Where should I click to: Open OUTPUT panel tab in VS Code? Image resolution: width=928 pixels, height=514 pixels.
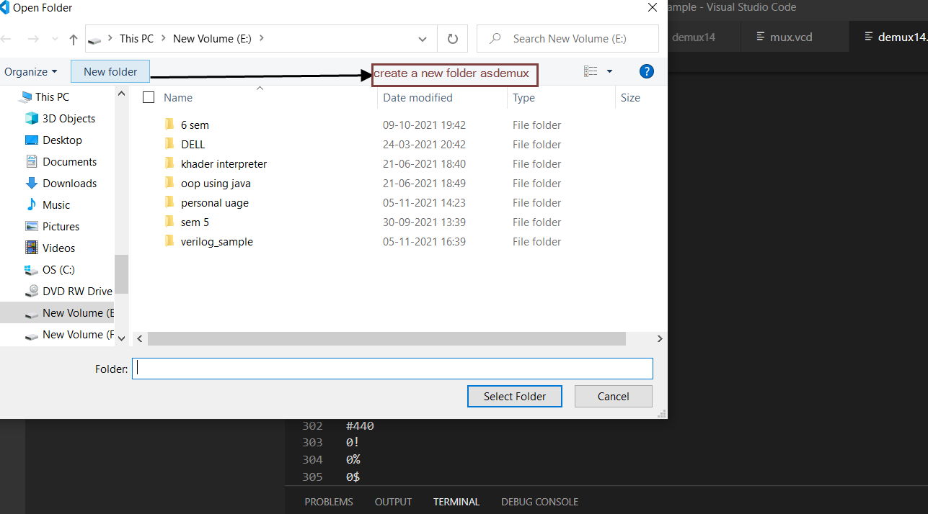tap(393, 502)
